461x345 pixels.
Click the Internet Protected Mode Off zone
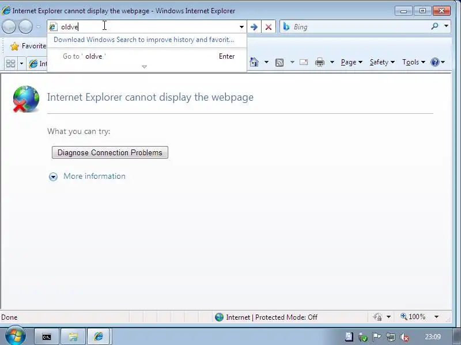coord(266,317)
